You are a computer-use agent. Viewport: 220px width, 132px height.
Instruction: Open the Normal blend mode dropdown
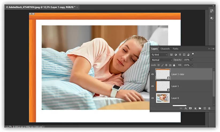pyautogui.click(x=162, y=60)
